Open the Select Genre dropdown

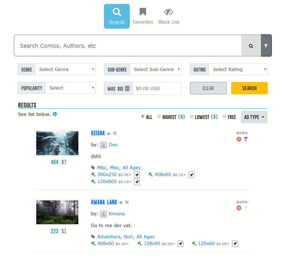[65, 69]
